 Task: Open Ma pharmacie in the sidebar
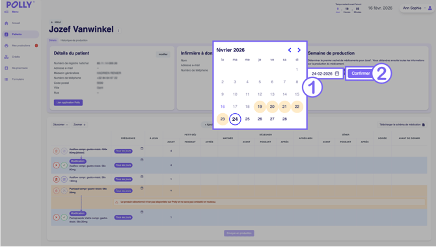tap(20, 68)
